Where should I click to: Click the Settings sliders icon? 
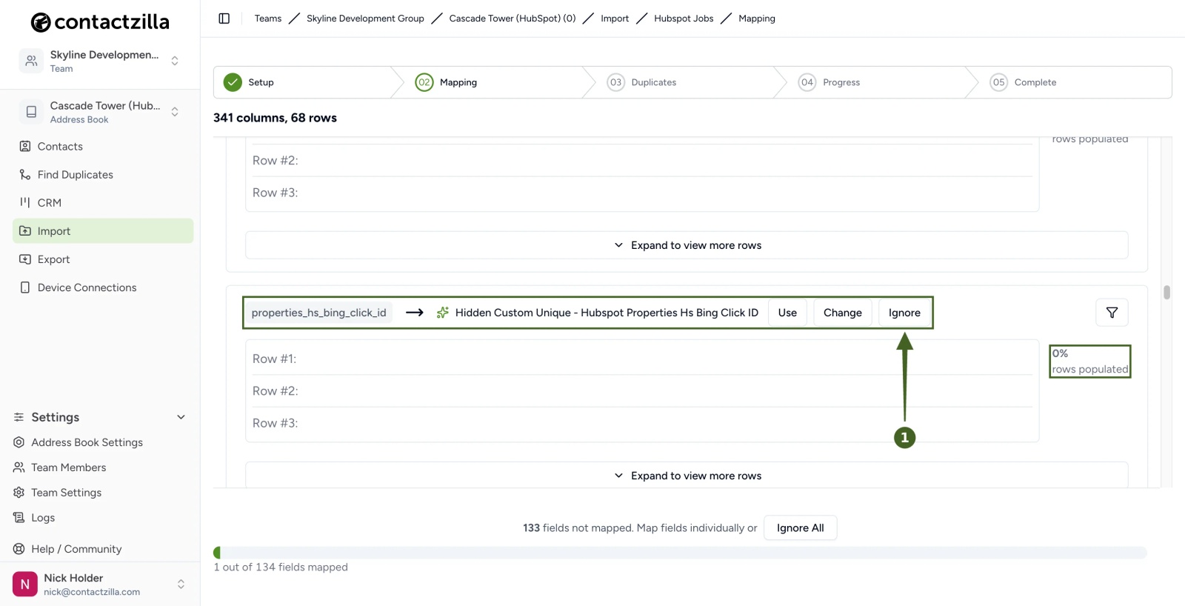(19, 417)
